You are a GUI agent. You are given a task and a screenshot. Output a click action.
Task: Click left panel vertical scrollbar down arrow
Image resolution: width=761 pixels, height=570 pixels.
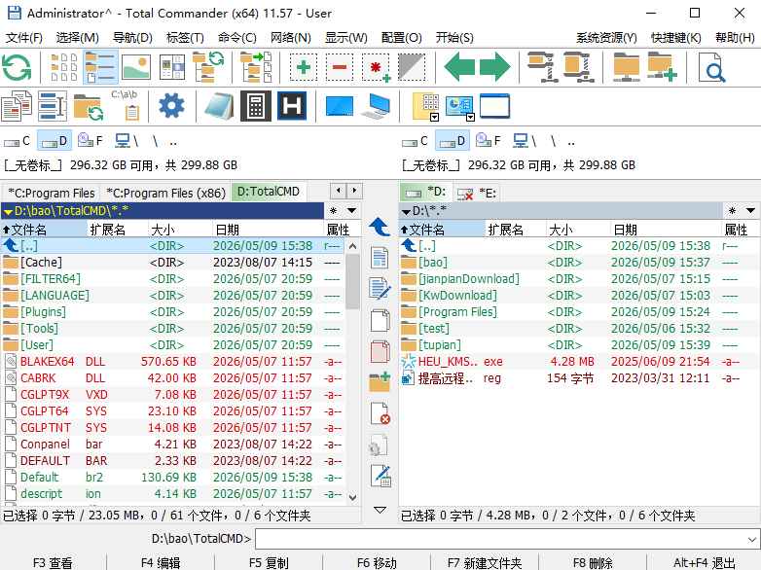(353, 498)
